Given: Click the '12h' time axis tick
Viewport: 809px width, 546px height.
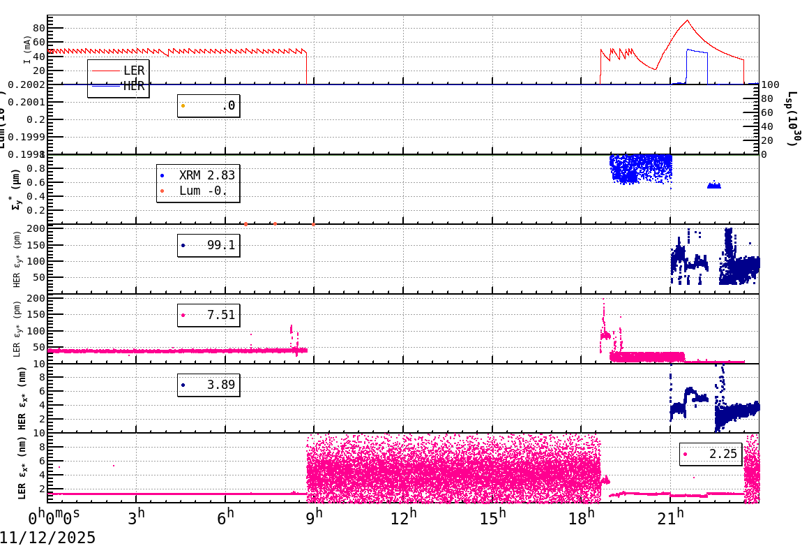Looking at the screenshot, I should [404, 517].
